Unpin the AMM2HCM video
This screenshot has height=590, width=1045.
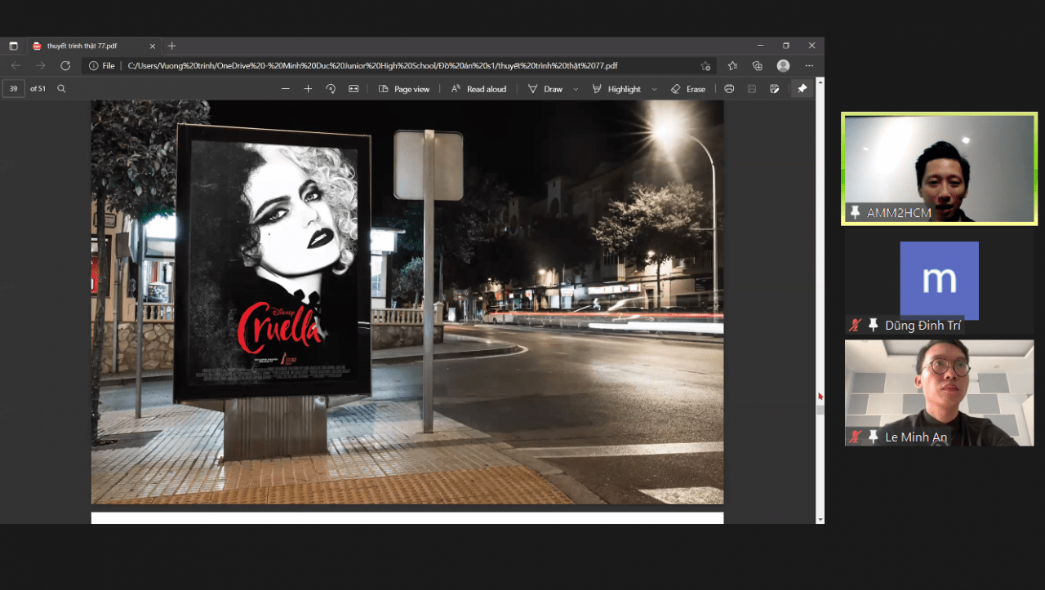pyautogui.click(x=855, y=212)
